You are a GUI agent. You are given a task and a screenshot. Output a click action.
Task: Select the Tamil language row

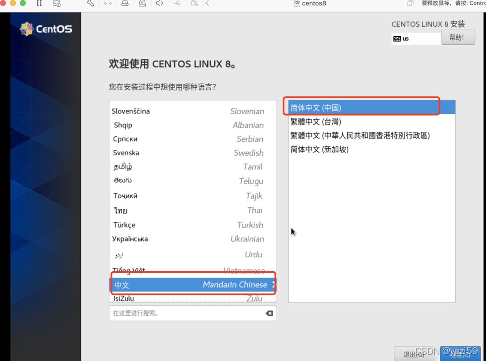pos(193,167)
